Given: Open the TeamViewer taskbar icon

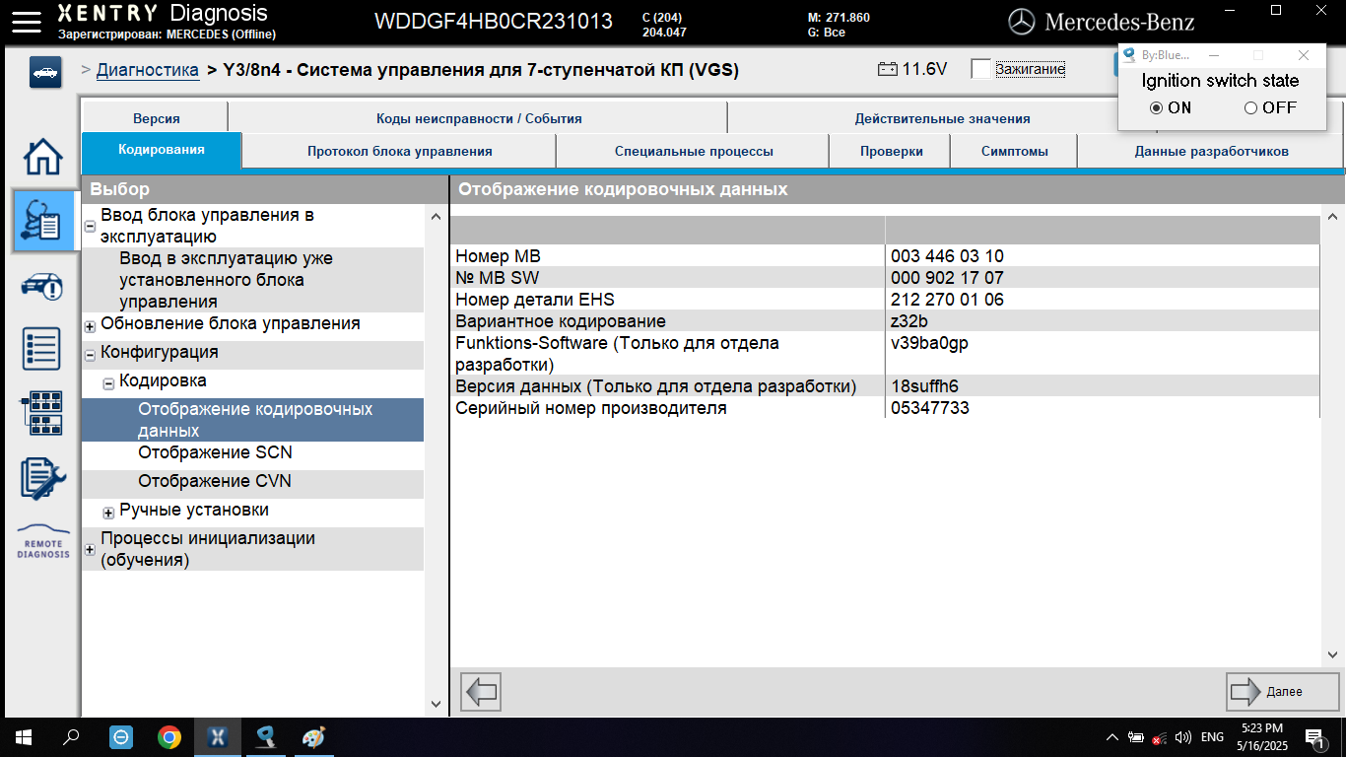Looking at the screenshot, I should click(x=120, y=736).
